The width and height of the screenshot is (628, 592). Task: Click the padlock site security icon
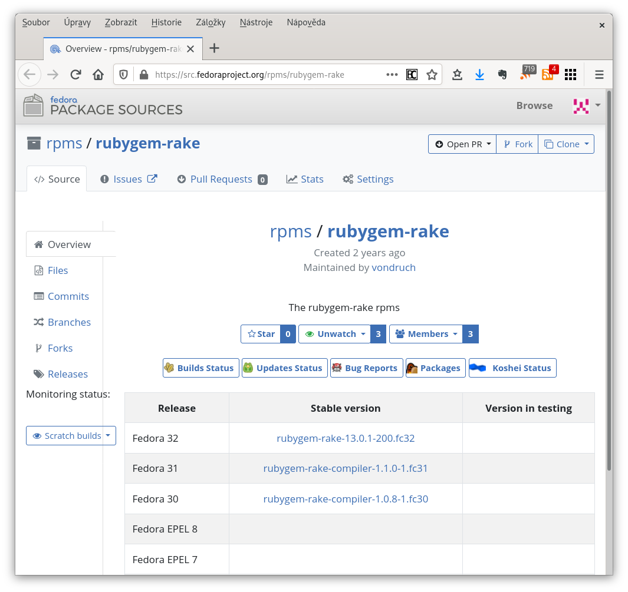pyautogui.click(x=144, y=74)
